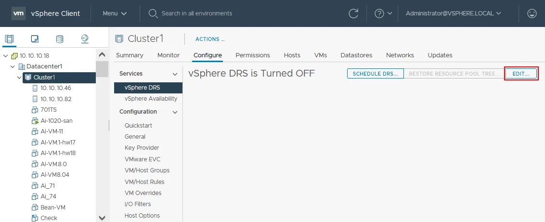Open the Networking inventory view icon
Screen dimensions: 545x222
pyautogui.click(x=85, y=39)
